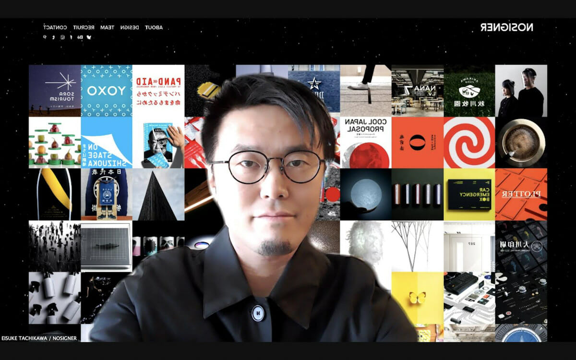Image resolution: width=576 pixels, height=360 pixels.
Task: Select TEAM in the navigation
Action: [107, 27]
